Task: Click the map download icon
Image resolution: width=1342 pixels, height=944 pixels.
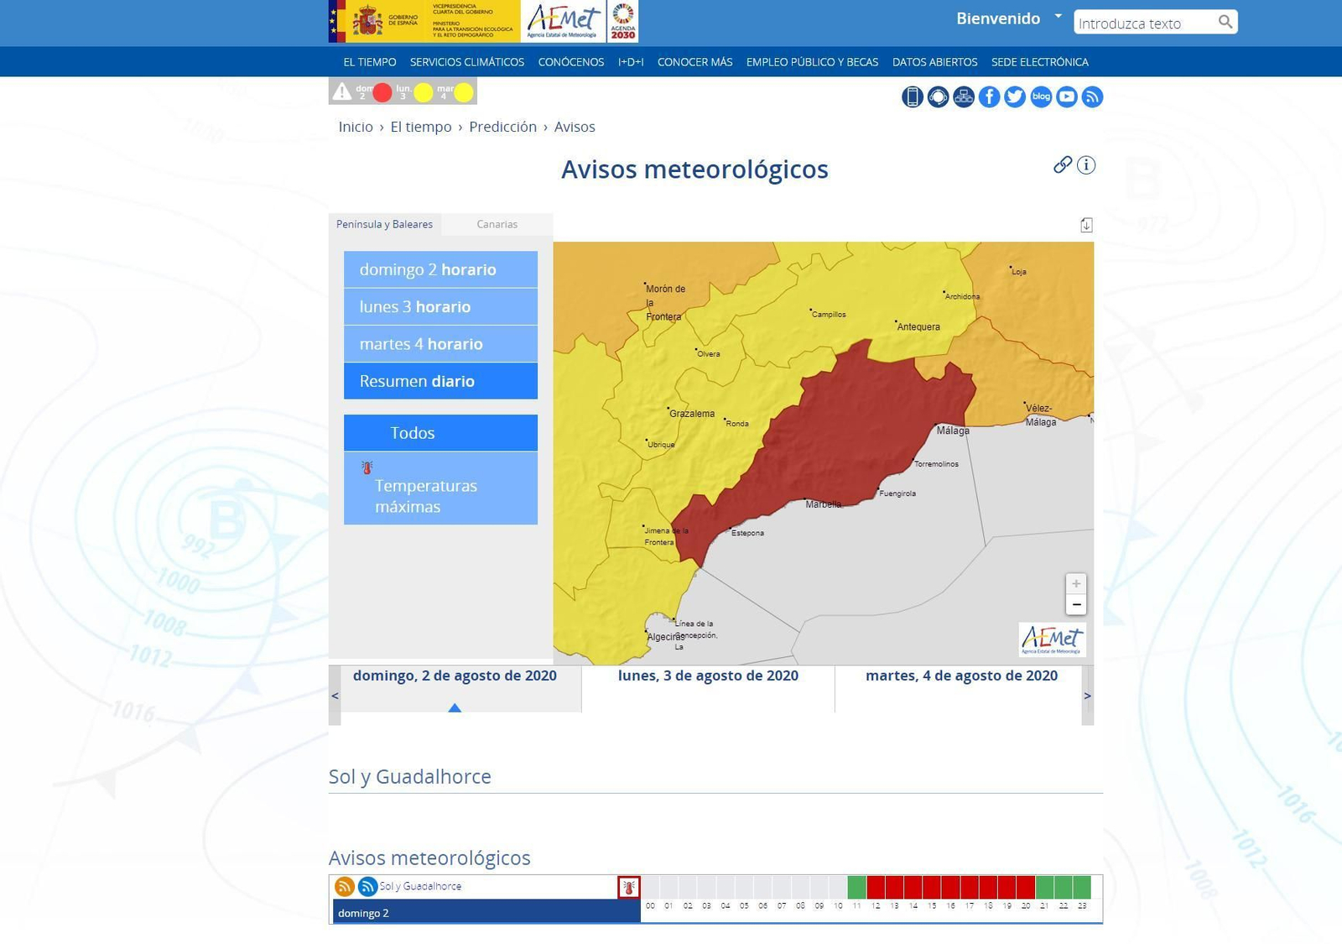Action: point(1086,225)
